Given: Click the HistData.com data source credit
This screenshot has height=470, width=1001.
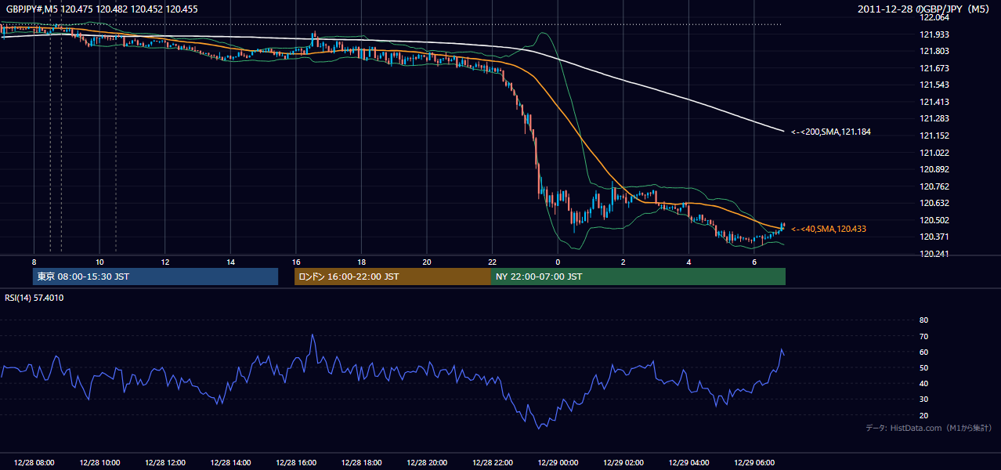Looking at the screenshot, I should pyautogui.click(x=929, y=428).
